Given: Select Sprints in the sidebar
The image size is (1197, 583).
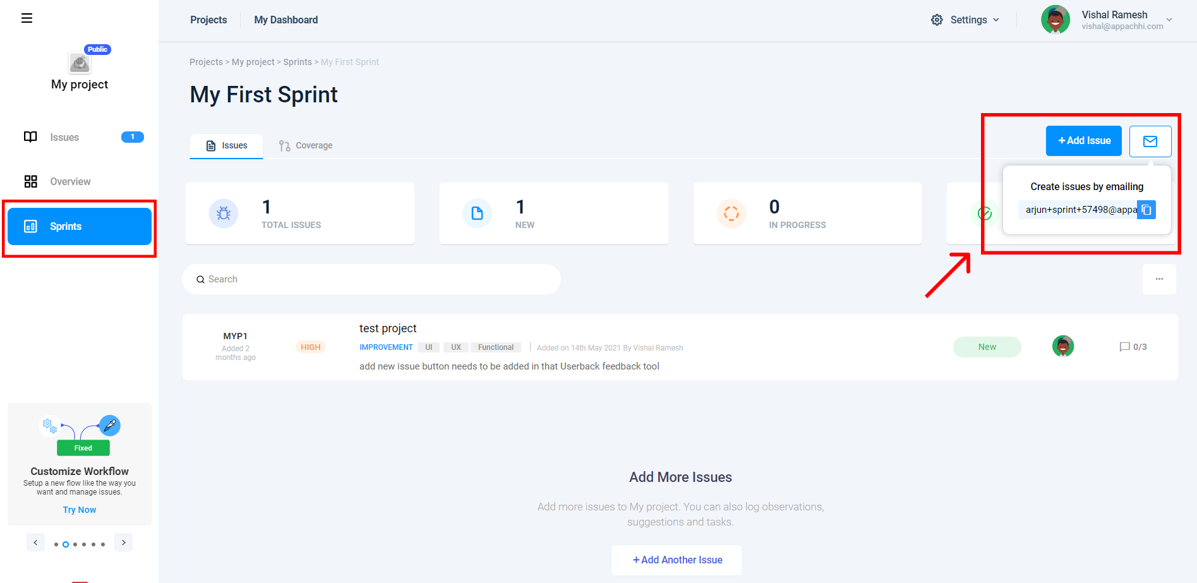Looking at the screenshot, I should (x=80, y=226).
